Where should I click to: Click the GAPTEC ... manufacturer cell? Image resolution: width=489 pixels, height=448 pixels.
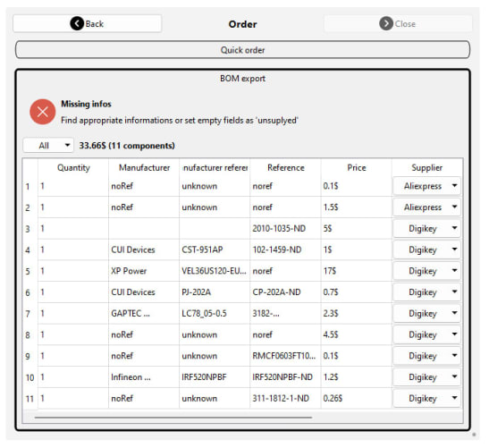(x=144, y=314)
